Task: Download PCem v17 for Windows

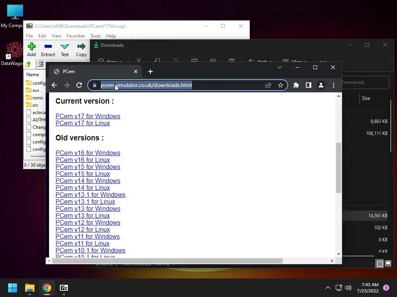Action: point(88,116)
